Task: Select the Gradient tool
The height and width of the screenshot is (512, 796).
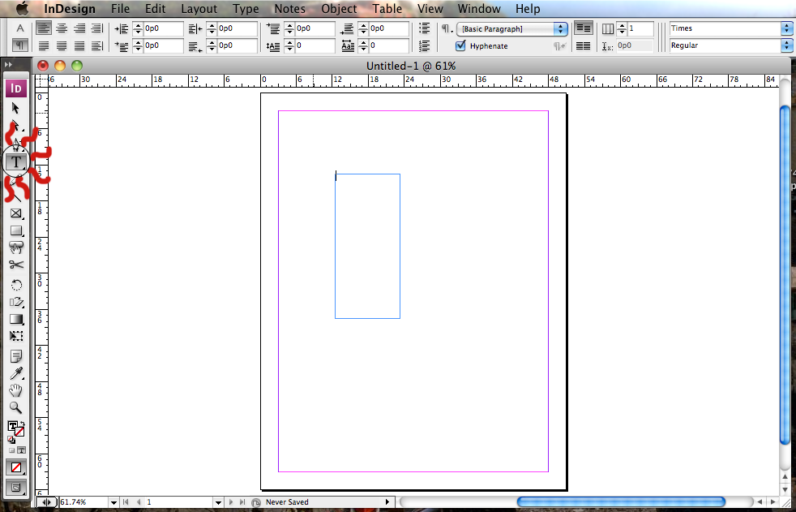Action: [x=16, y=319]
